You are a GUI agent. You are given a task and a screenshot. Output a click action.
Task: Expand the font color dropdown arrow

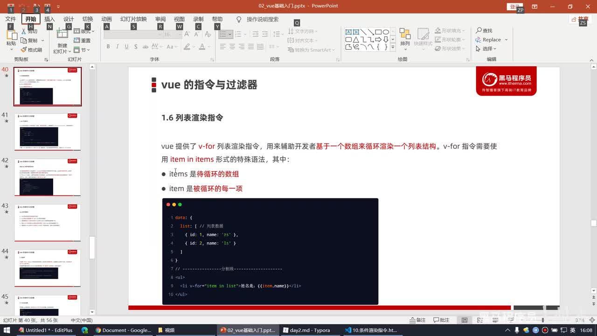(x=208, y=47)
